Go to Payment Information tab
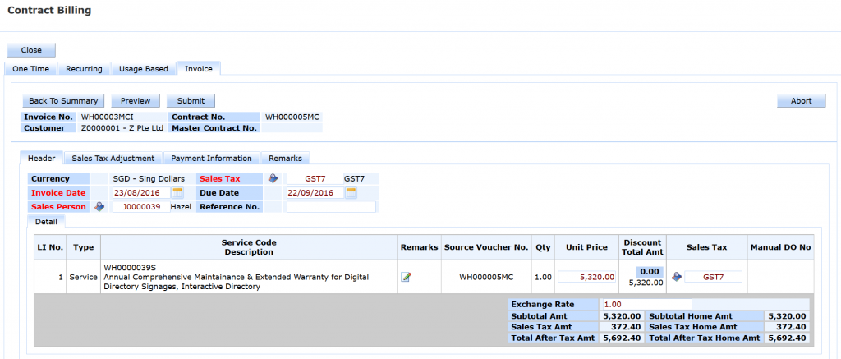Image resolution: width=841 pixels, height=359 pixels. click(211, 158)
